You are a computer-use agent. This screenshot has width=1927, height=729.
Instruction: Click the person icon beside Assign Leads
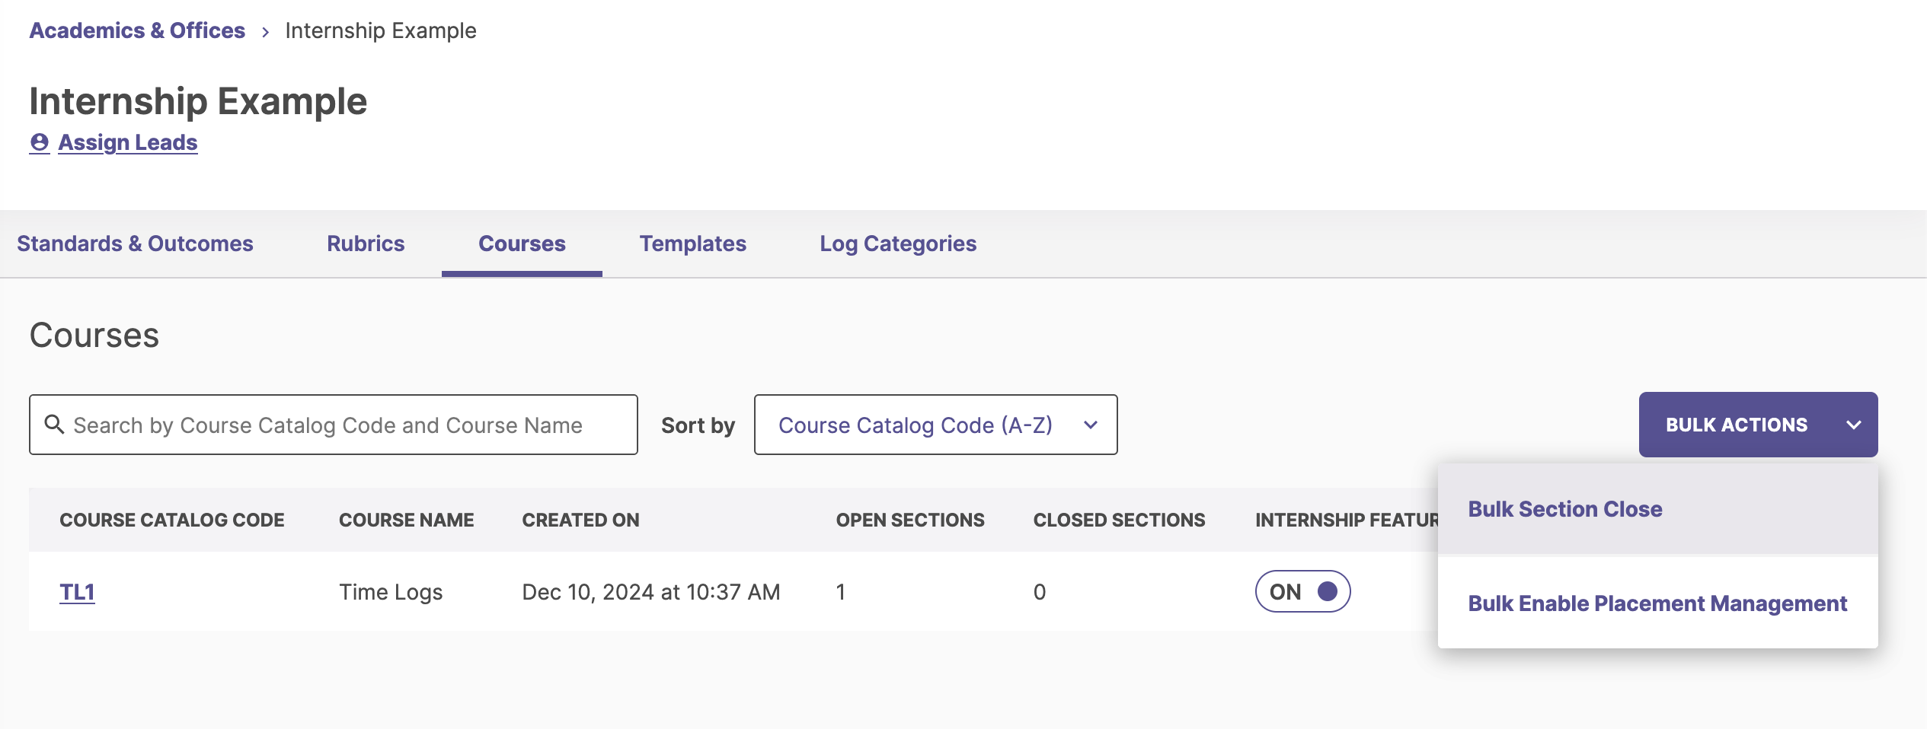(x=40, y=142)
